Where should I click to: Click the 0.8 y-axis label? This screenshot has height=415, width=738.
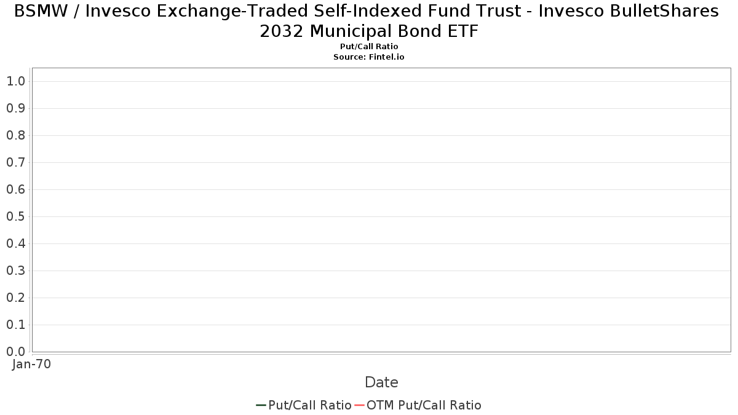pos(15,135)
